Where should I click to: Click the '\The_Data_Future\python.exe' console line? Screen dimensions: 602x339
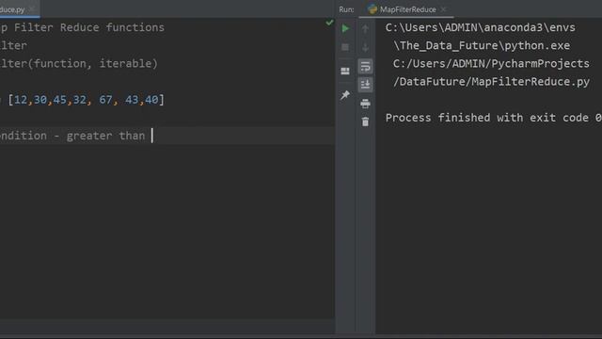click(482, 46)
